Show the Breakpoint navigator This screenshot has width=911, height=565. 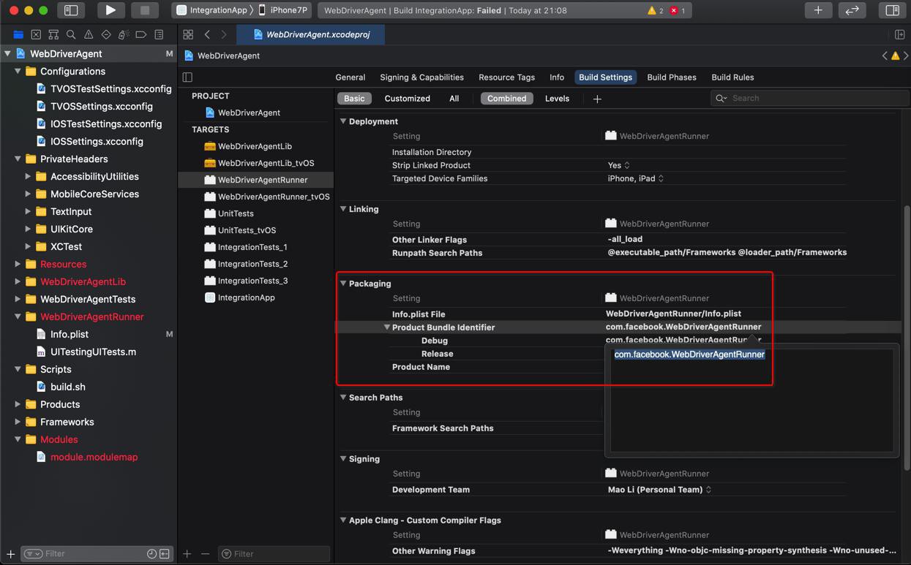(x=141, y=34)
